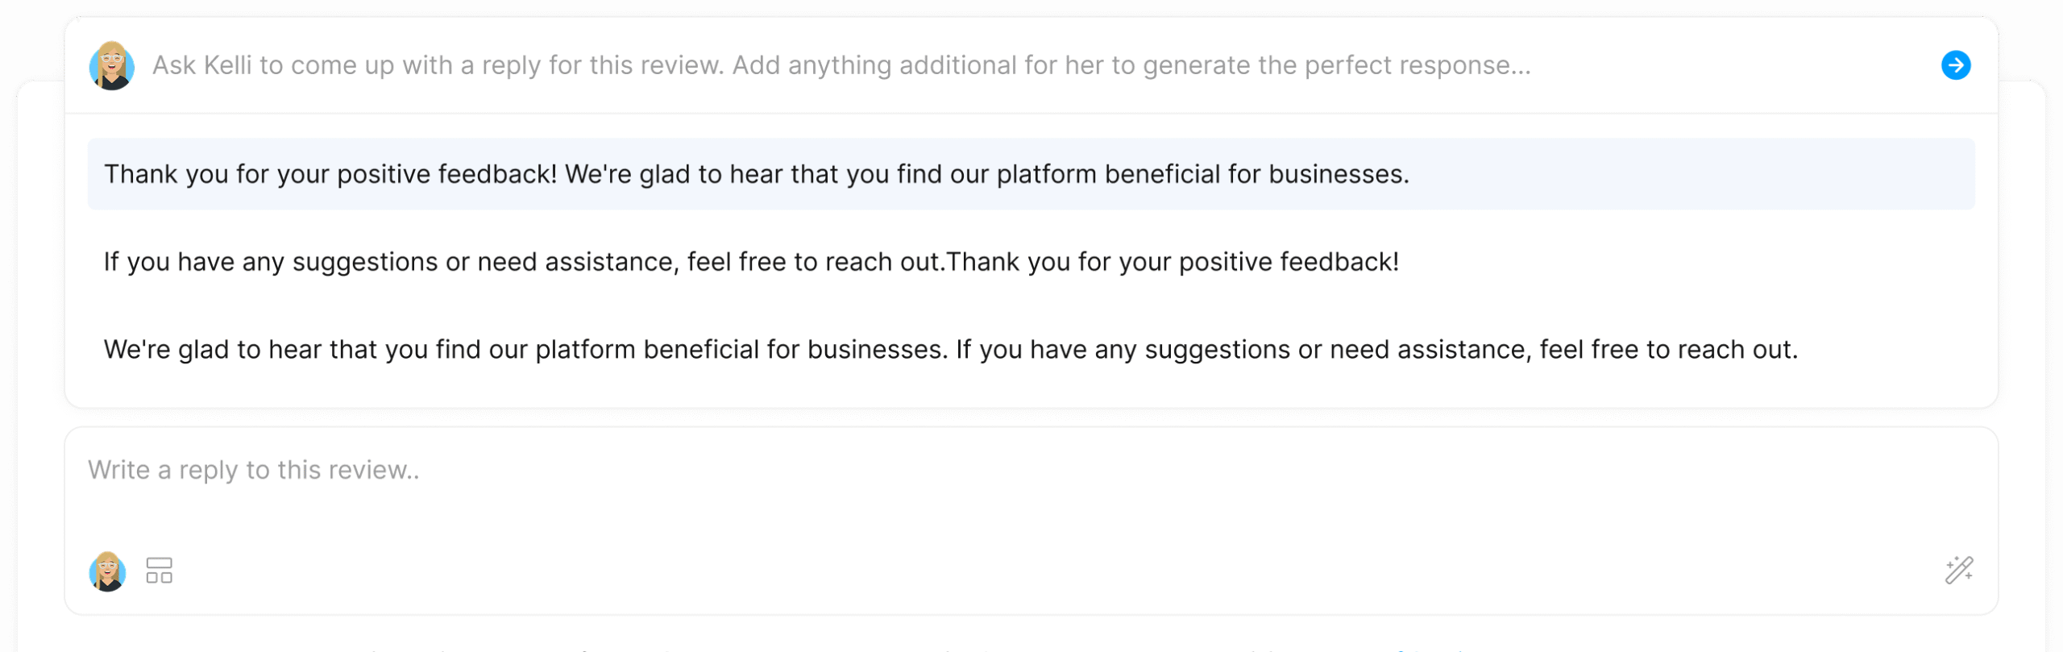Viewport: 2063px width, 652px height.
Task: Focus the 'Ask Kelli' prompt field
Action: (838, 65)
